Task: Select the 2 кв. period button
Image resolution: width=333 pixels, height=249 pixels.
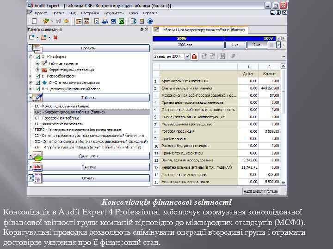Action: coord(257,45)
